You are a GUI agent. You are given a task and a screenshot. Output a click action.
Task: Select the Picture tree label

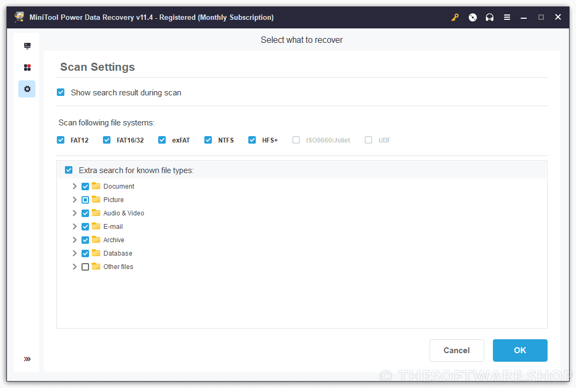114,200
